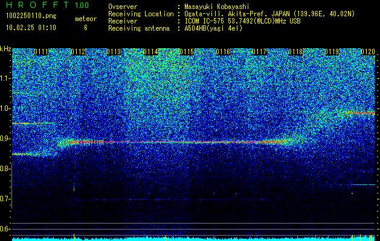Select the filename 1002250110.png

31,16
